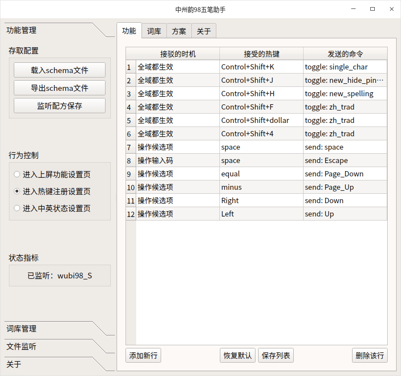The image size is (401, 376).
Task: Click the 导出schema文件 button
Action: click(59, 88)
